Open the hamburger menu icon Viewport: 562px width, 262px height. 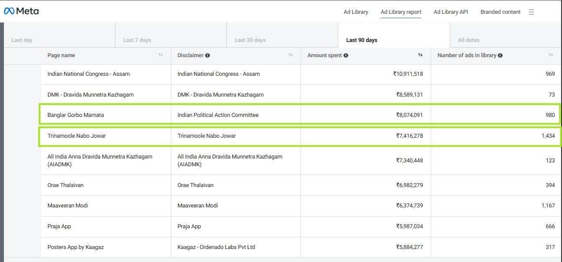(x=531, y=12)
